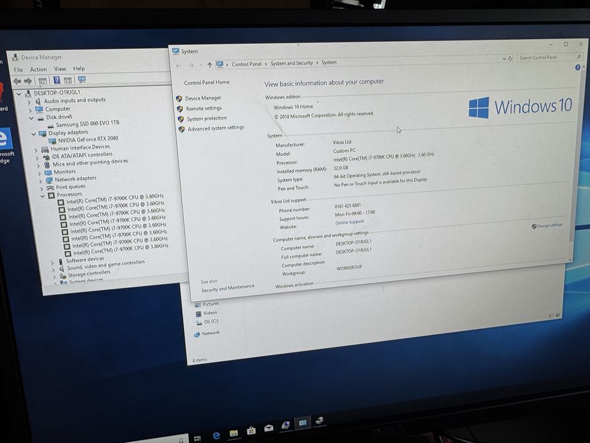The height and width of the screenshot is (443, 590).
Task: Collapse the Display adaptors node
Action: (x=33, y=134)
